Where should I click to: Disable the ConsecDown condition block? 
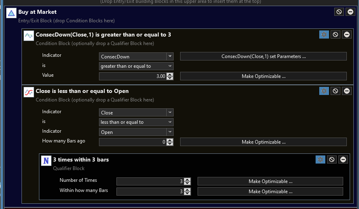tap(335, 34)
